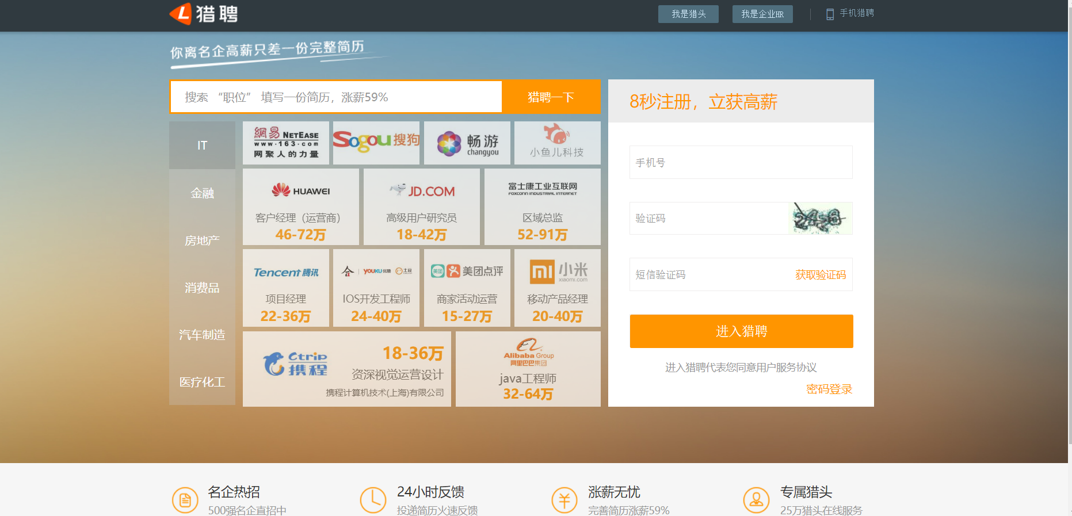Open the 移动产品经理 job title
Screen dimensions: 1072x516
[x=558, y=299]
